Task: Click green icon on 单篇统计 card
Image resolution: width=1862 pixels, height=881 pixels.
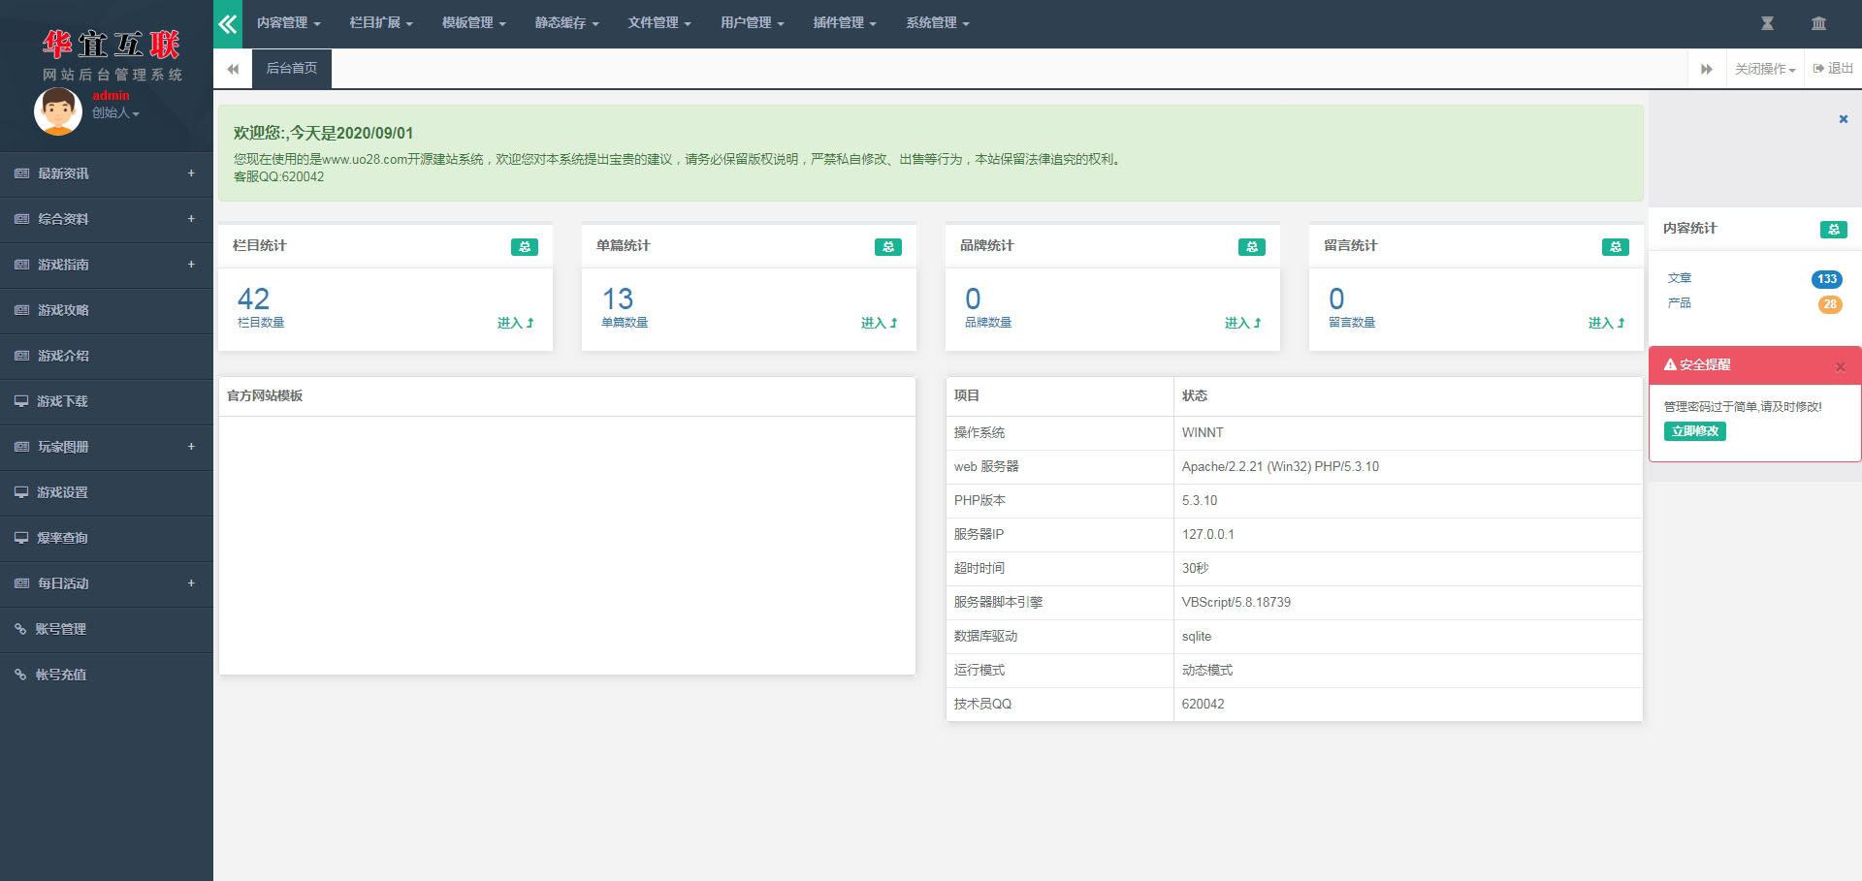Action: [888, 247]
